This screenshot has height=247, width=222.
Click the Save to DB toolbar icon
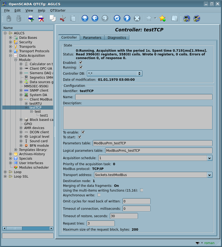19,18
